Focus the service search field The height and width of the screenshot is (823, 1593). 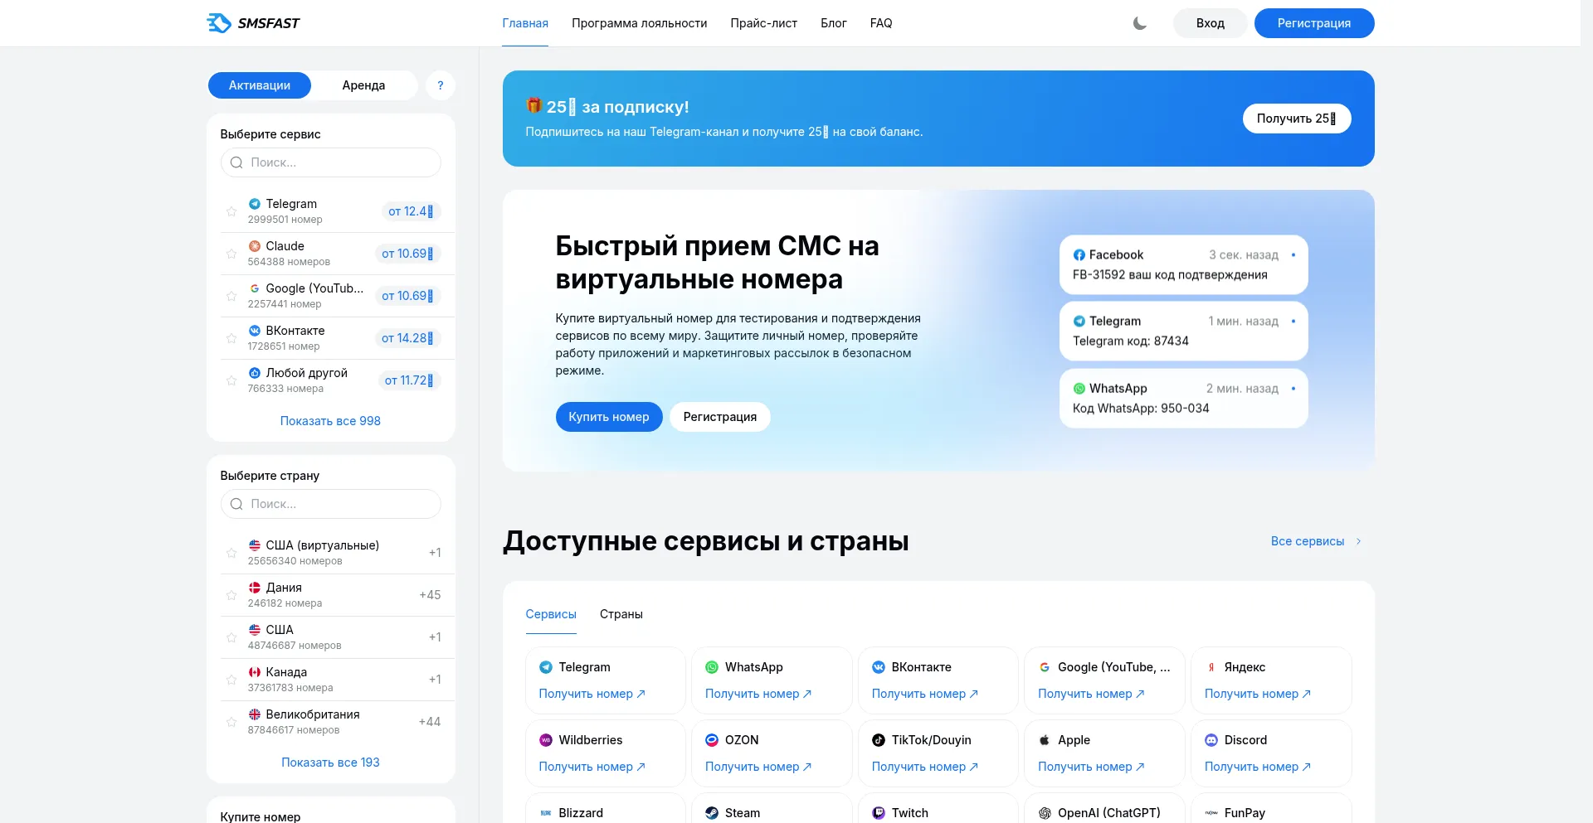click(x=330, y=162)
